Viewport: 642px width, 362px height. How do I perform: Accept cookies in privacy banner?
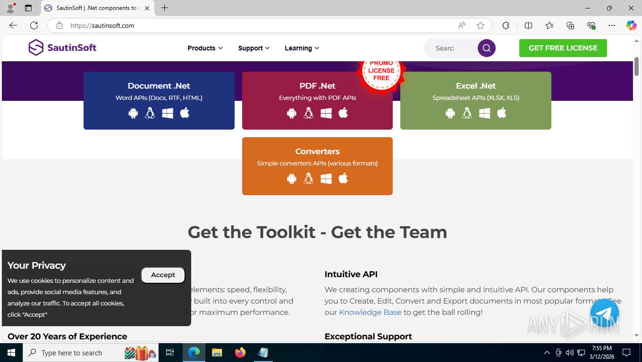163,275
